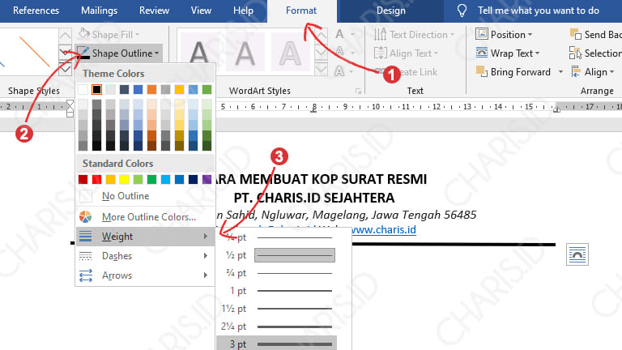Image resolution: width=622 pixels, height=350 pixels.
Task: Pick the gold theme color swatch
Action: pyautogui.click(x=179, y=90)
